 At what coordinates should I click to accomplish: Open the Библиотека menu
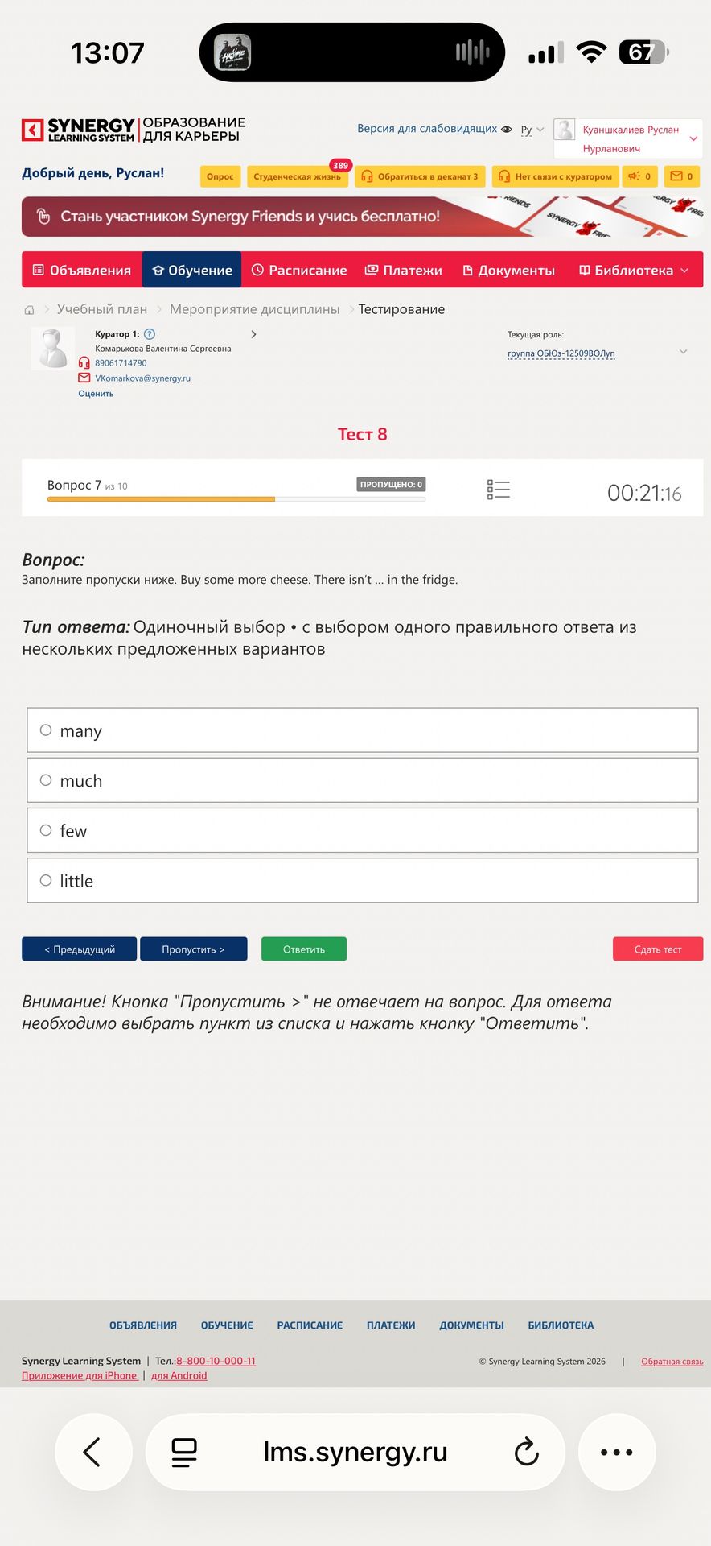(x=634, y=270)
